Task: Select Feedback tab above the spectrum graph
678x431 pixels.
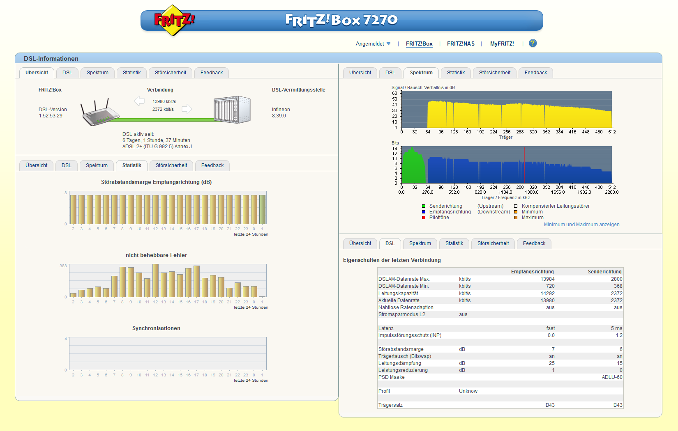Action: [x=536, y=73]
